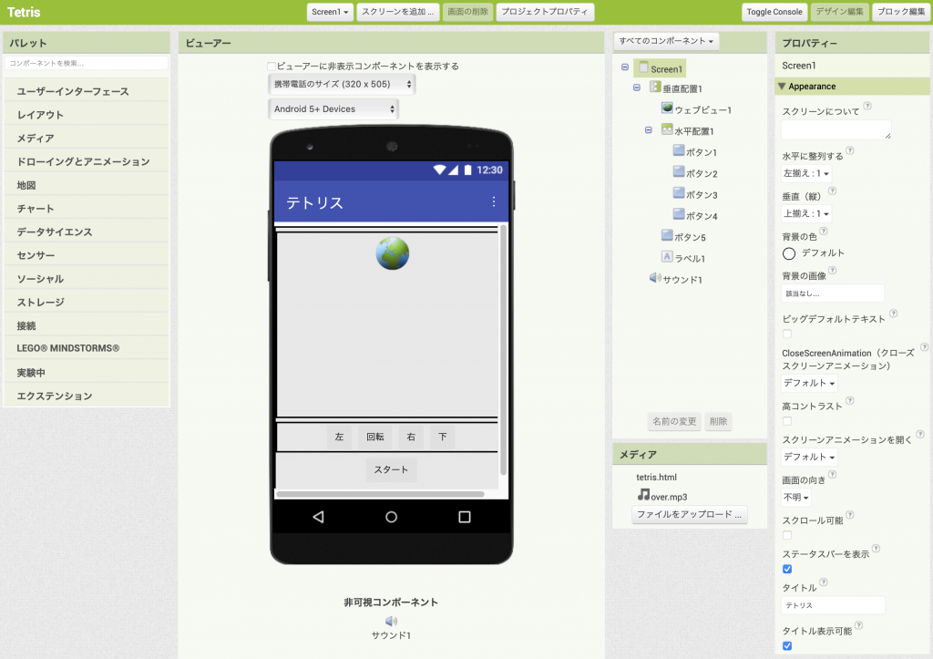Click the ラベル1 label icon in tree
The height and width of the screenshot is (659, 933).
[667, 257]
